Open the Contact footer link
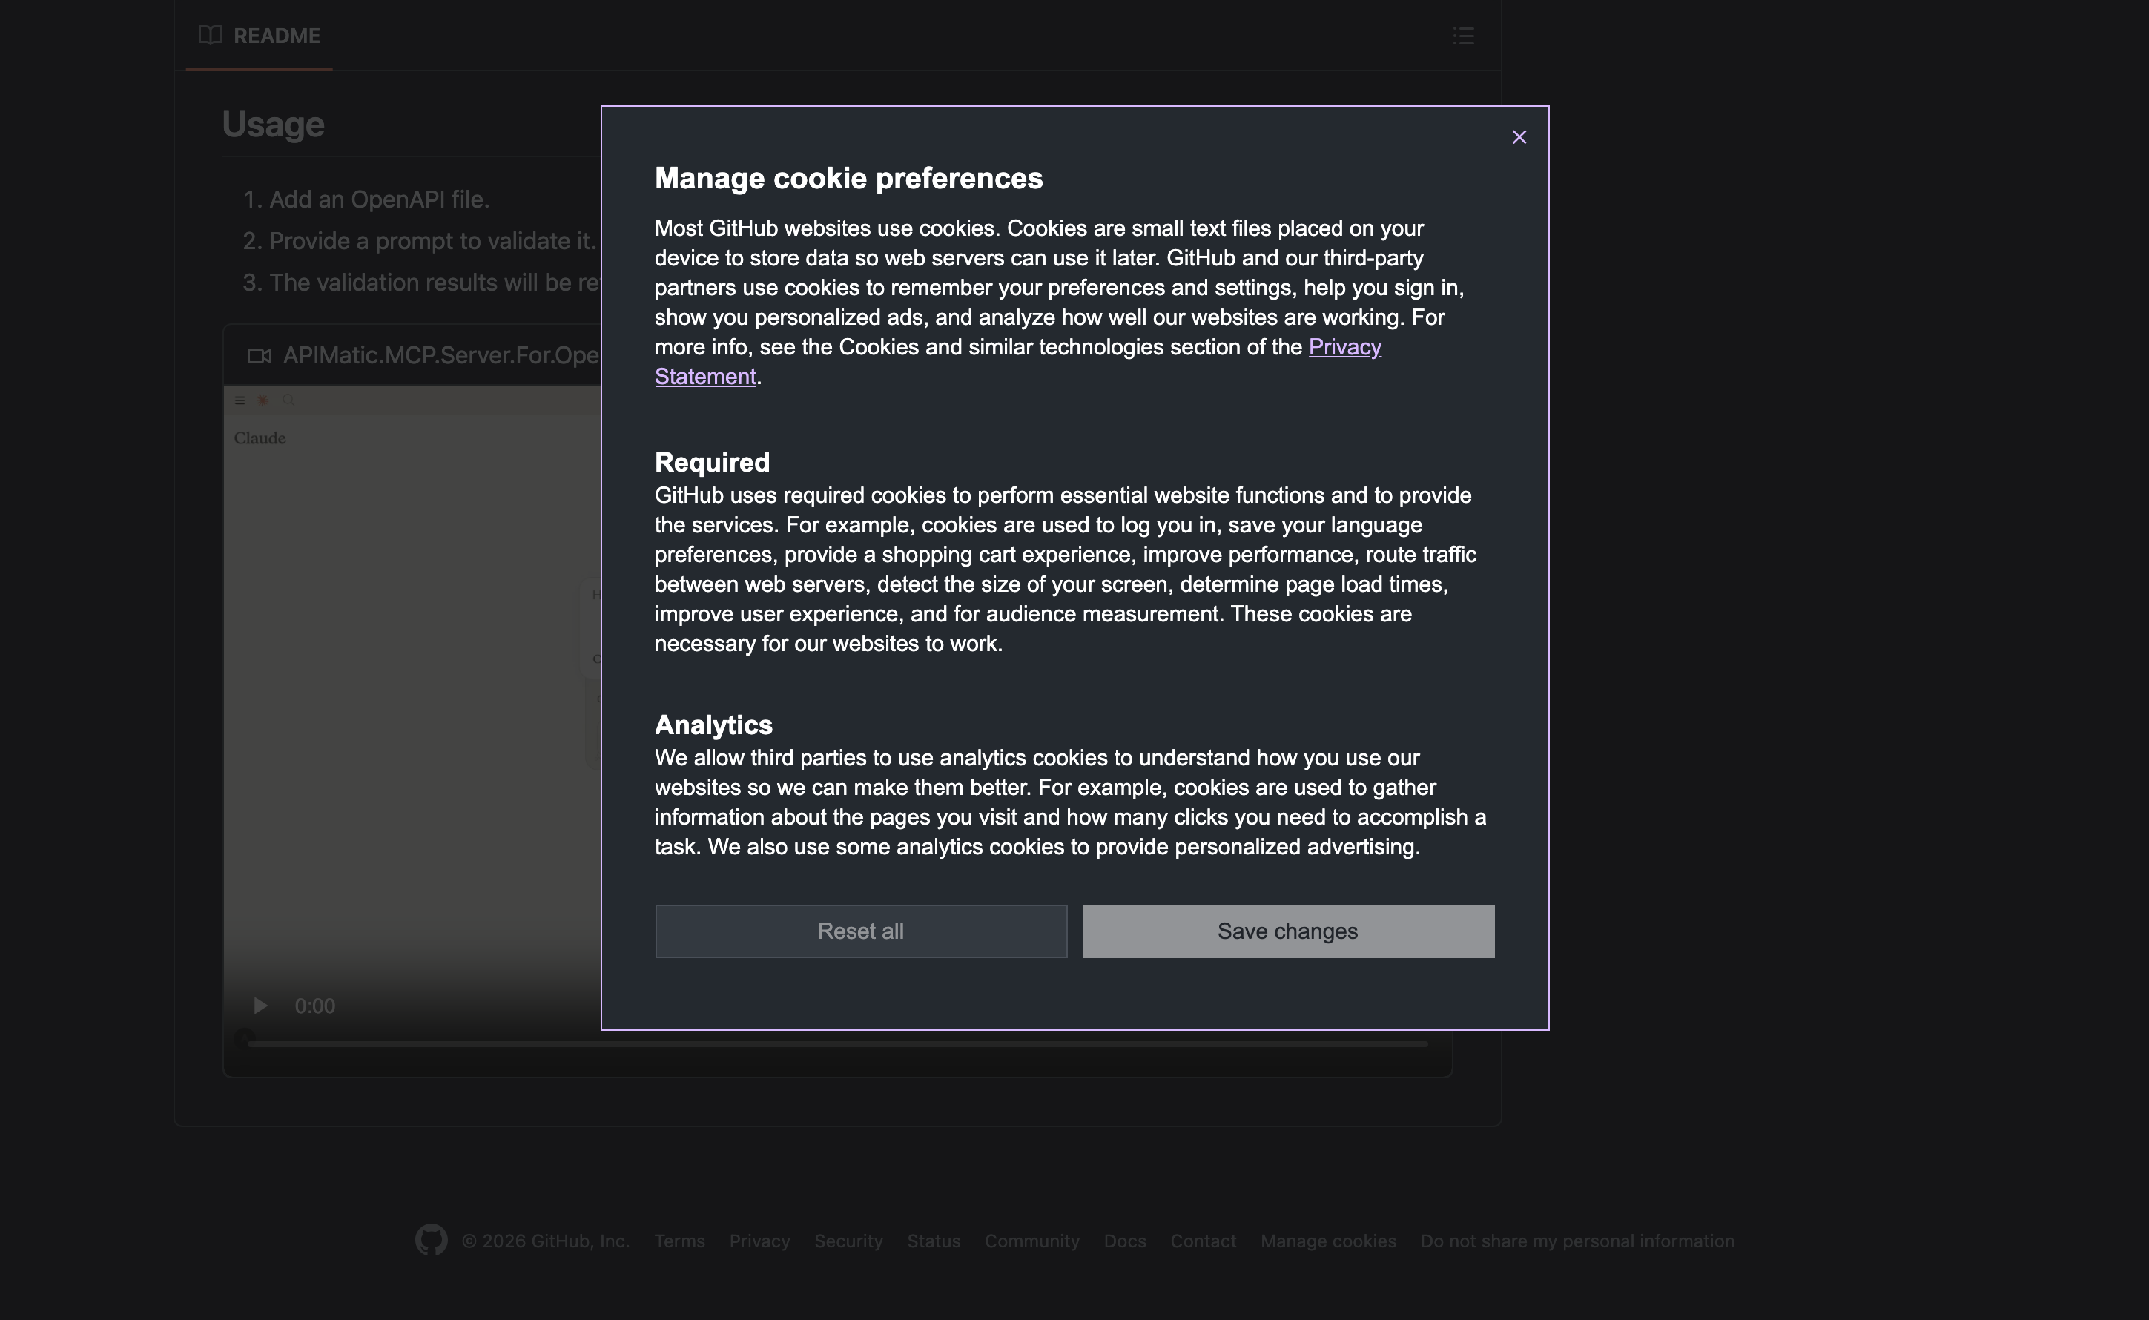The image size is (2149, 1320). pyautogui.click(x=1203, y=1241)
